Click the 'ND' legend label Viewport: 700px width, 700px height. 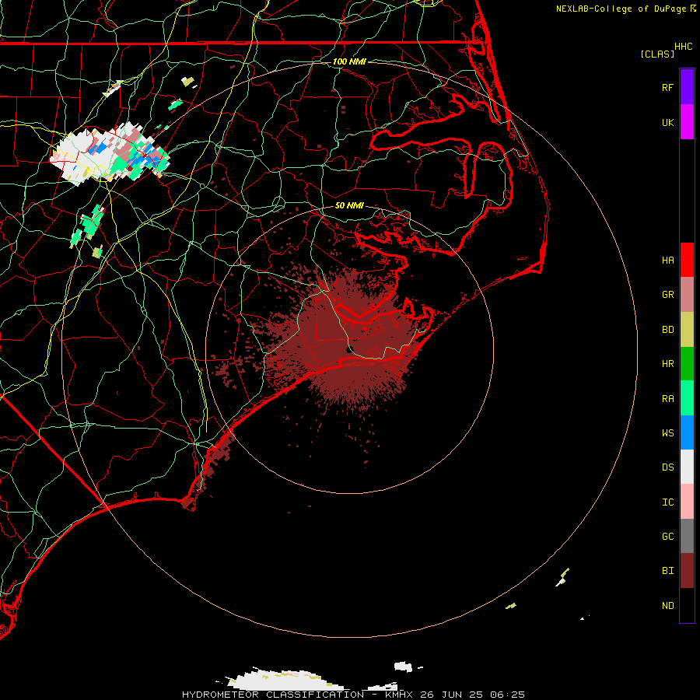pos(667,606)
